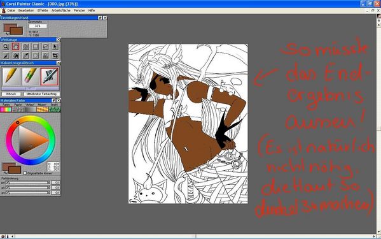
Task: Adjust the third Farbänderung slider
Action: click(28, 192)
